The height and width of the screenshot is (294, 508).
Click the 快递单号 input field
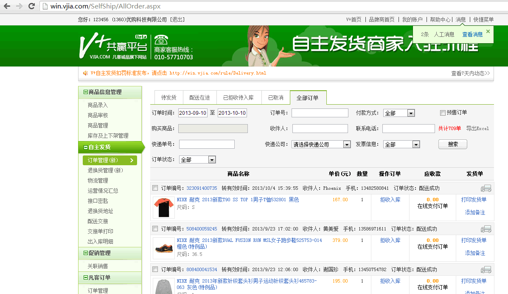point(207,144)
